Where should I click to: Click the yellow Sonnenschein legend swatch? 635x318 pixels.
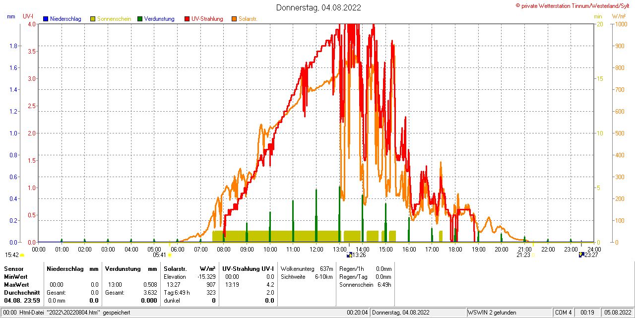tap(93, 19)
